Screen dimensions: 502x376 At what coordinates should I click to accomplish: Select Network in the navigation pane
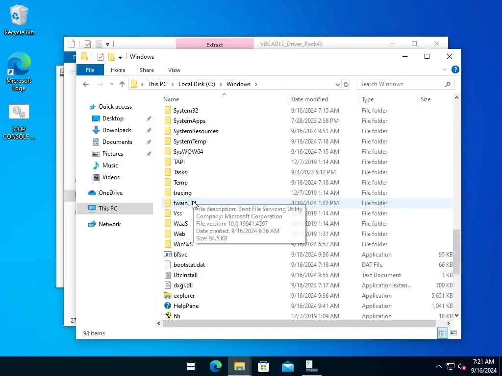coord(109,224)
